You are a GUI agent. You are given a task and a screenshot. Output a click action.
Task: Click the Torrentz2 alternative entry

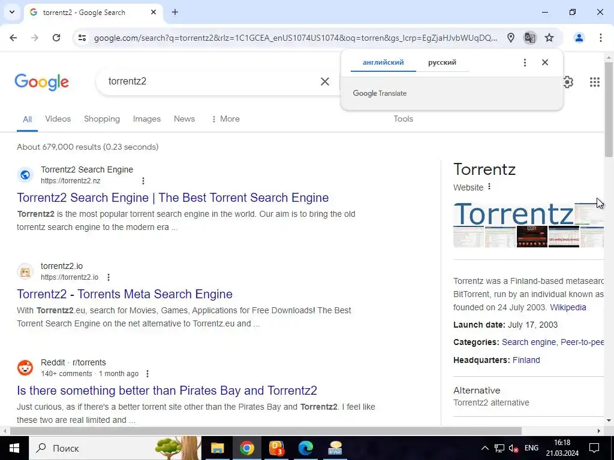(x=491, y=403)
